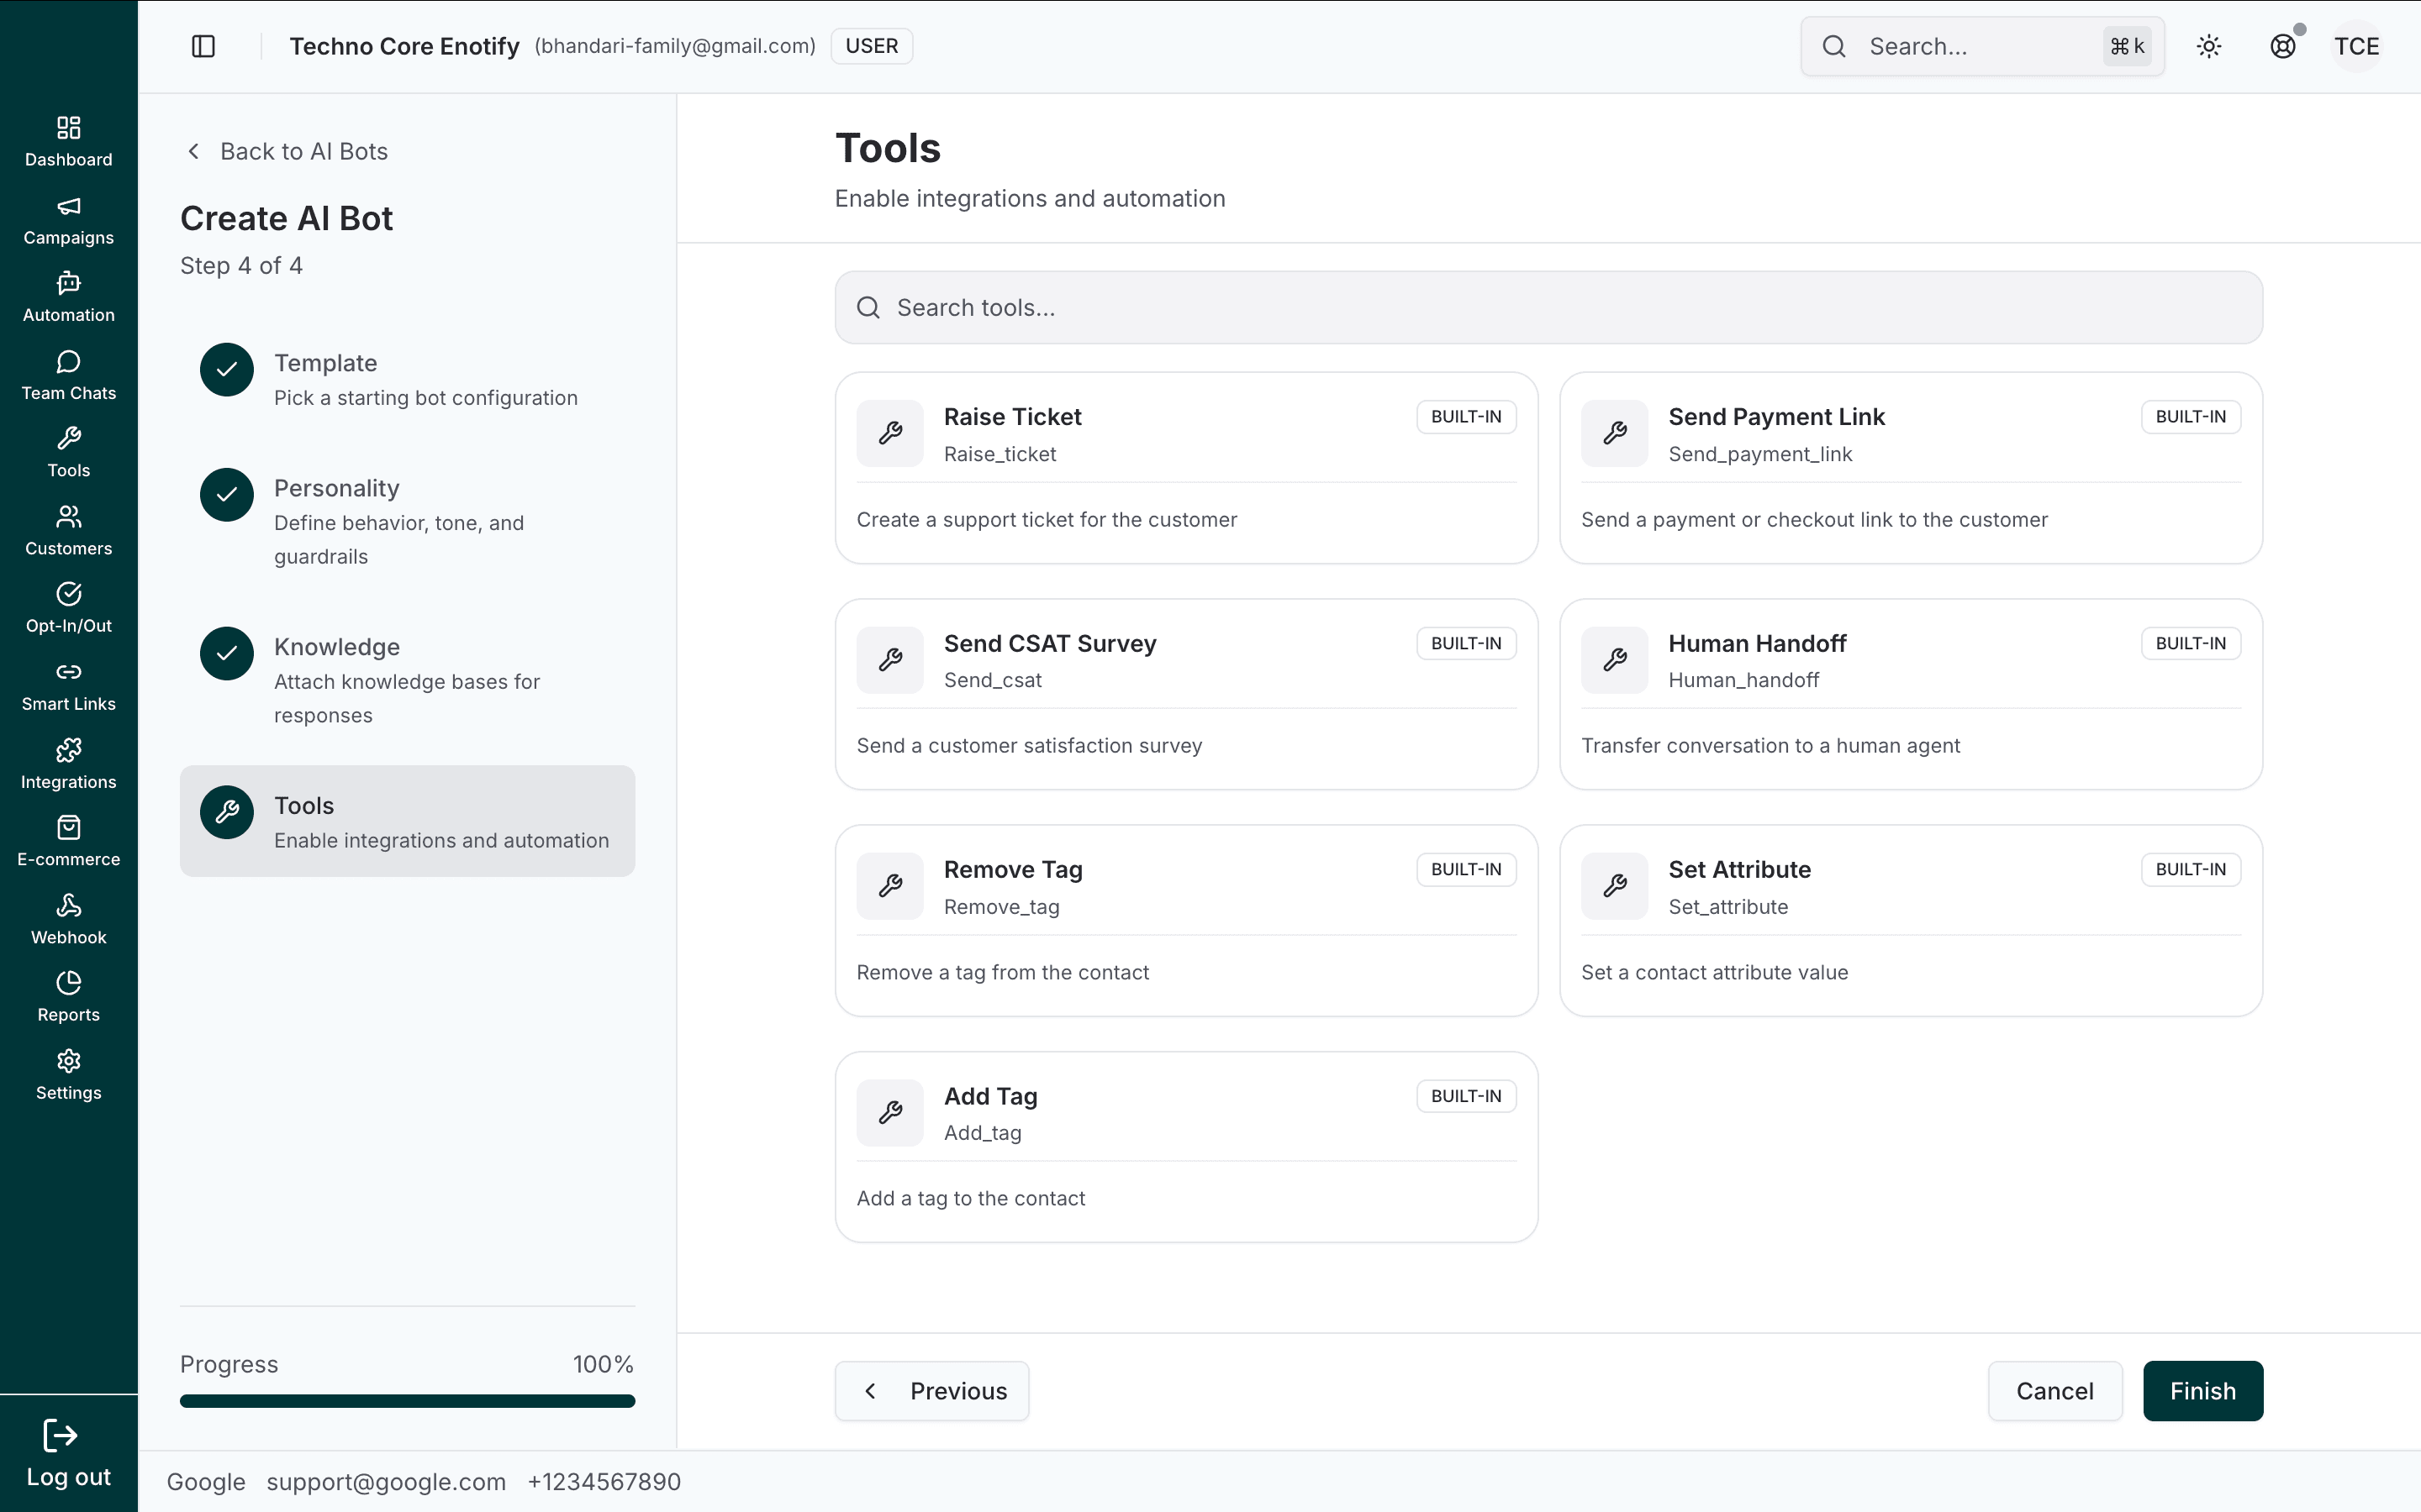2421x1512 pixels.
Task: Open Opt-In/Out check icon
Action: (68, 594)
